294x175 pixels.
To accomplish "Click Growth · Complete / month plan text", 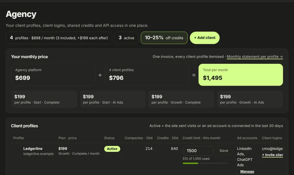I will tap(79, 154).
